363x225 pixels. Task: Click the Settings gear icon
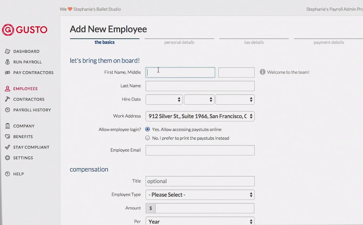pyautogui.click(x=8, y=158)
